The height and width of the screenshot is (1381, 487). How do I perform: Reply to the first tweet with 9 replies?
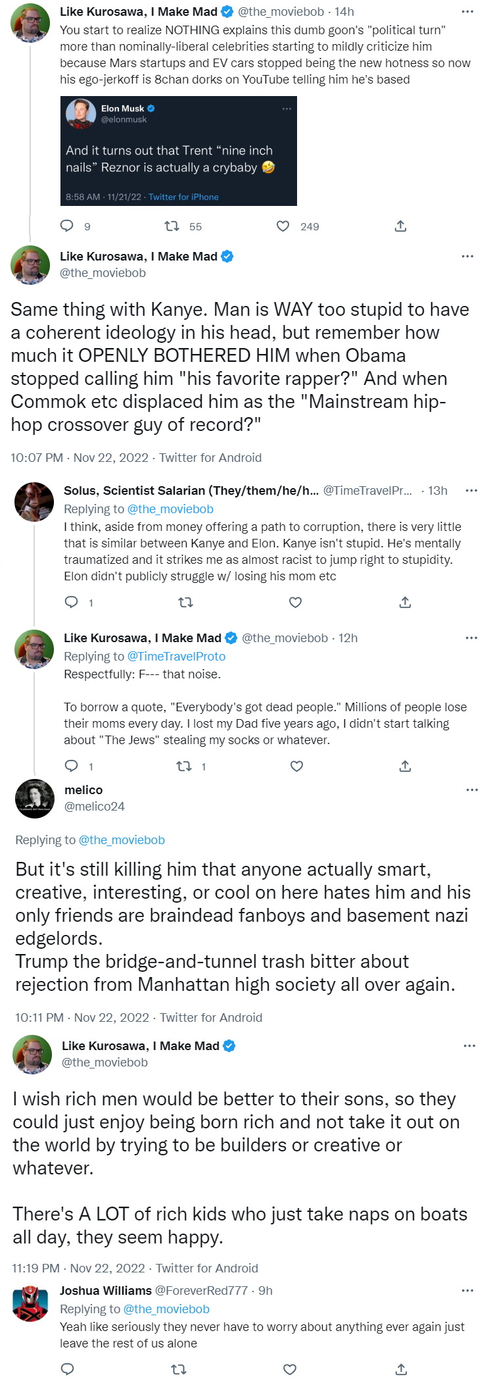tap(67, 226)
